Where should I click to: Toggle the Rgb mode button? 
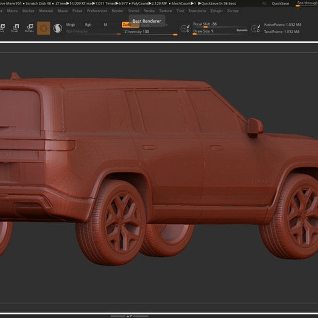point(88,25)
